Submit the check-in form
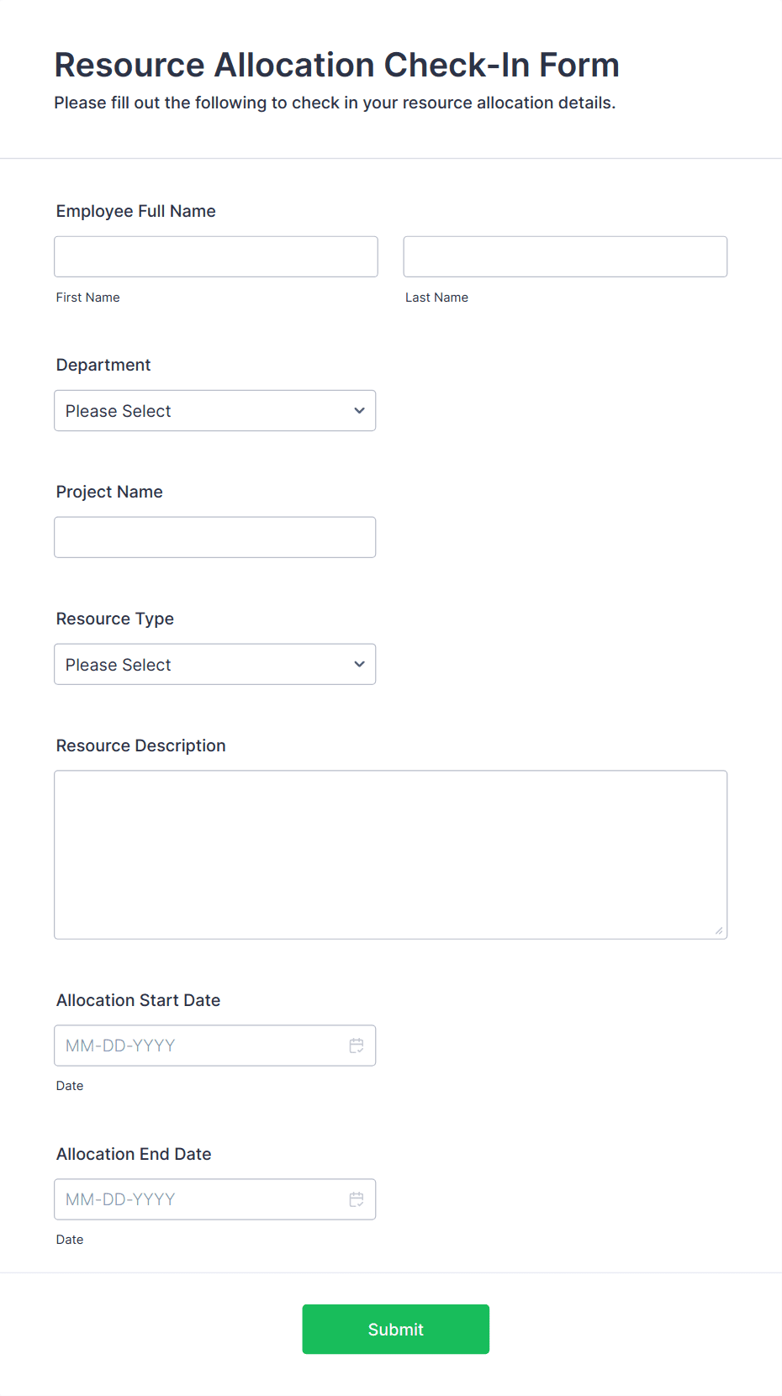The width and height of the screenshot is (782, 1396). click(x=396, y=1330)
